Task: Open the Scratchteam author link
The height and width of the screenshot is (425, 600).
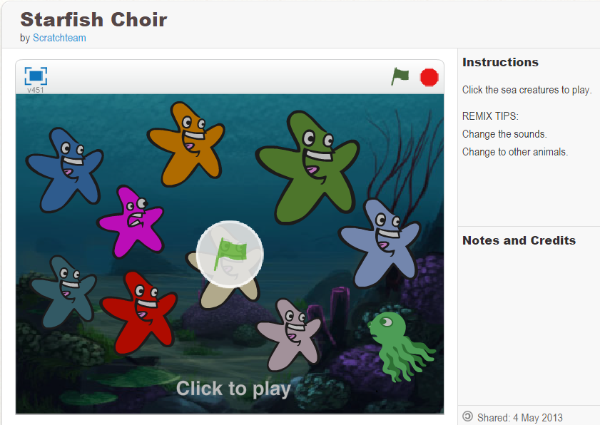Action: pos(59,38)
